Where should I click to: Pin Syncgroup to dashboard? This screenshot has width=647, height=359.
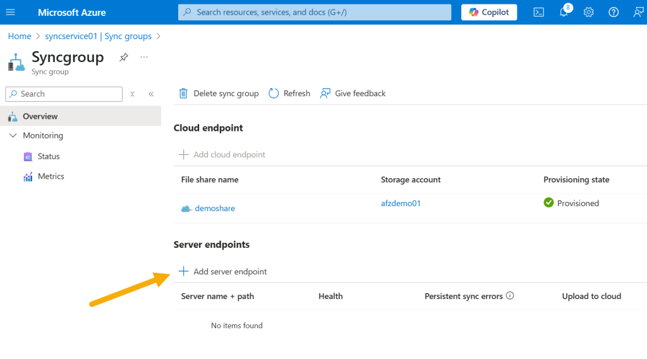(x=124, y=58)
